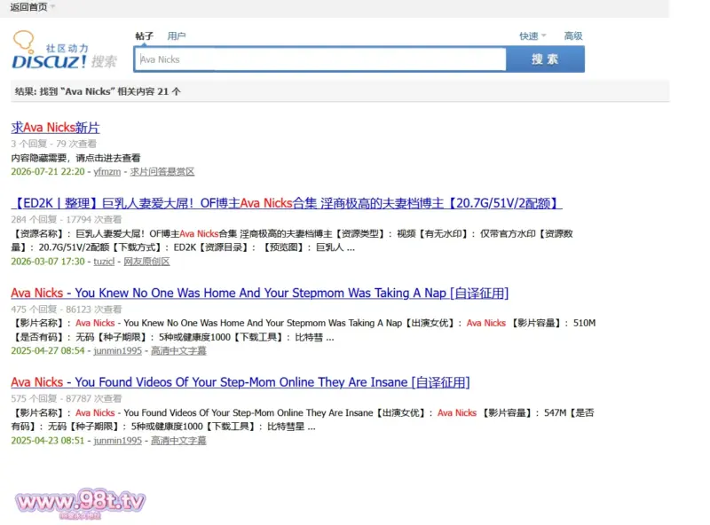Click the blue 搜索 button

[x=545, y=59]
